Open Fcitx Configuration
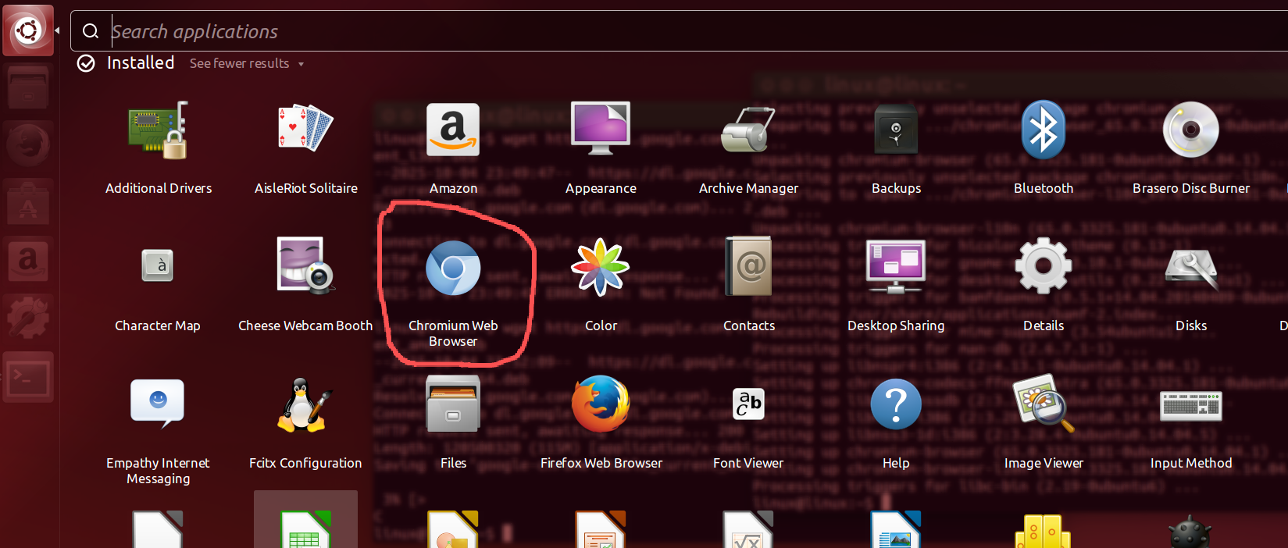Screen dimensions: 1288x548 click(305, 404)
